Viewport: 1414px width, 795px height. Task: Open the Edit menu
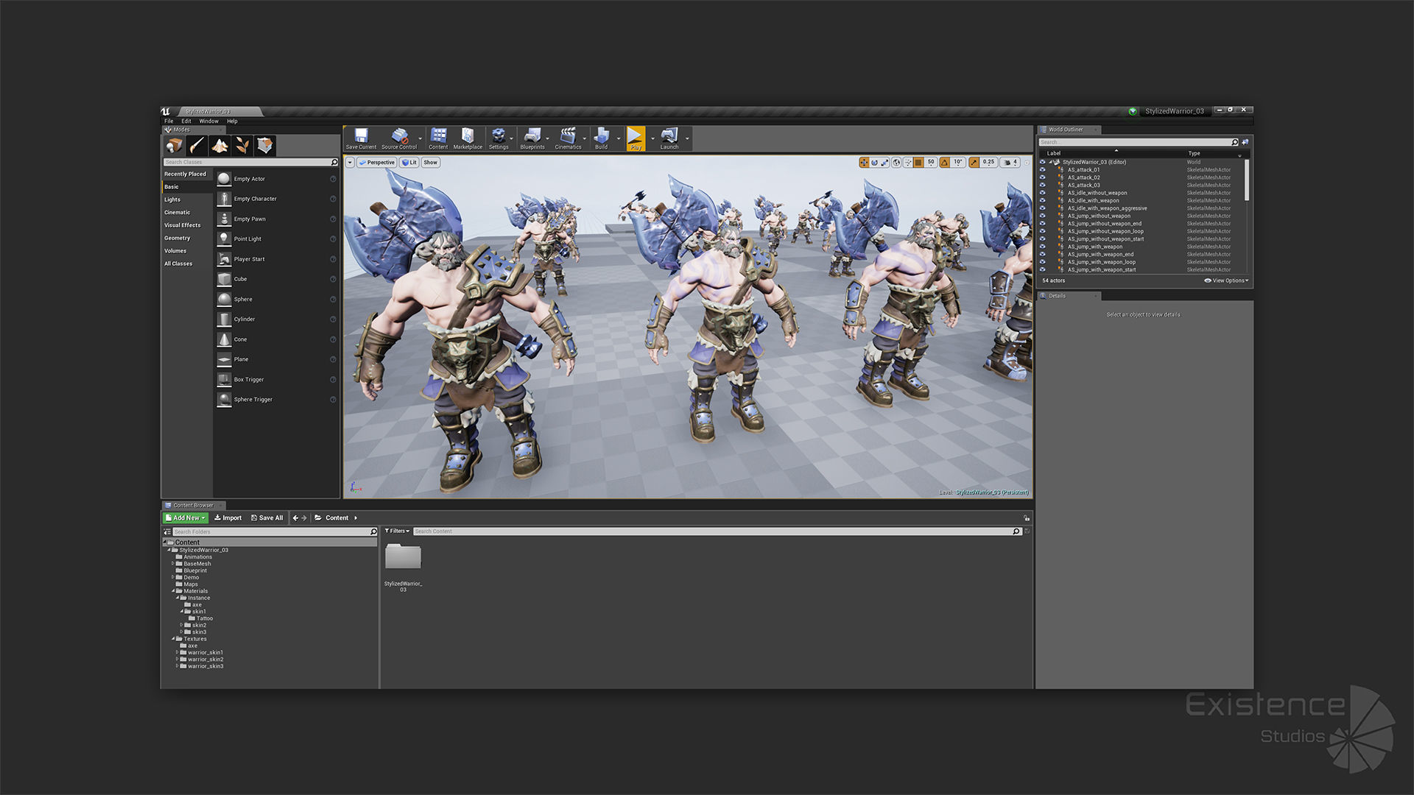pyautogui.click(x=186, y=121)
